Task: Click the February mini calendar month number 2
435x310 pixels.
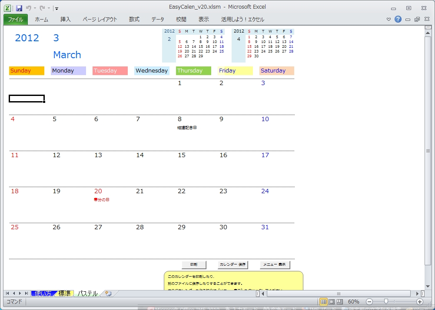Action: point(169,39)
